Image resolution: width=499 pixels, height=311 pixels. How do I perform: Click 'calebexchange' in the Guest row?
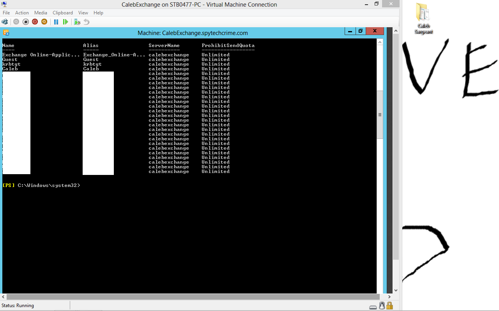(169, 59)
